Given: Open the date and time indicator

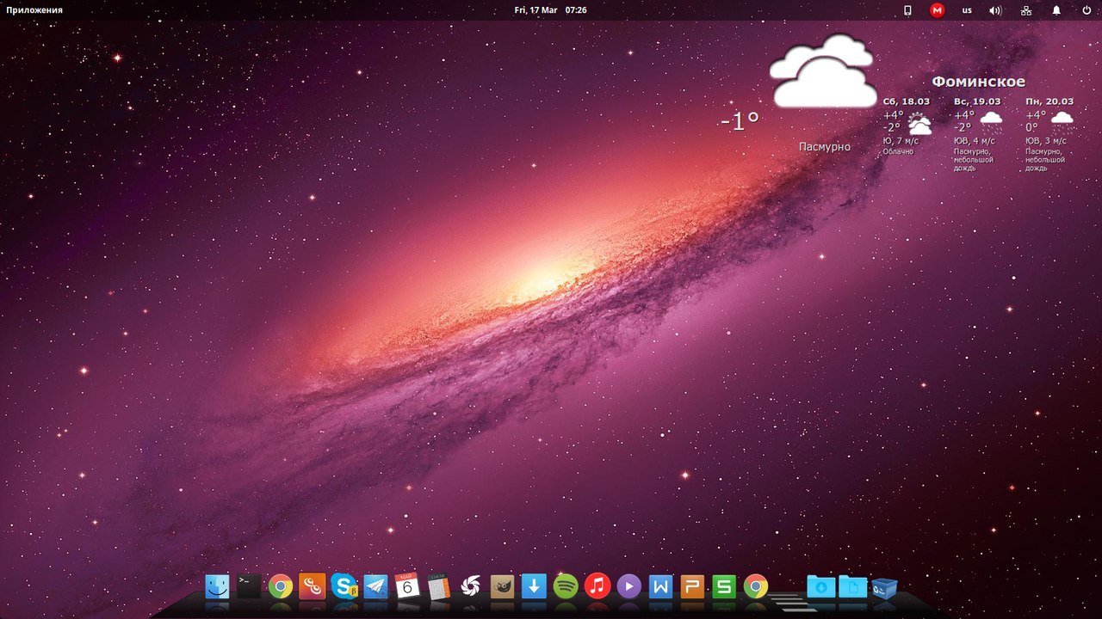Looking at the screenshot, I should [550, 10].
